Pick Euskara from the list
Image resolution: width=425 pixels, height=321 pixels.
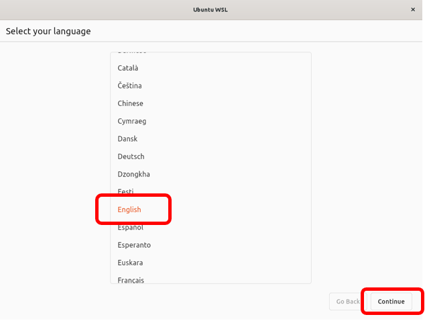coord(210,263)
